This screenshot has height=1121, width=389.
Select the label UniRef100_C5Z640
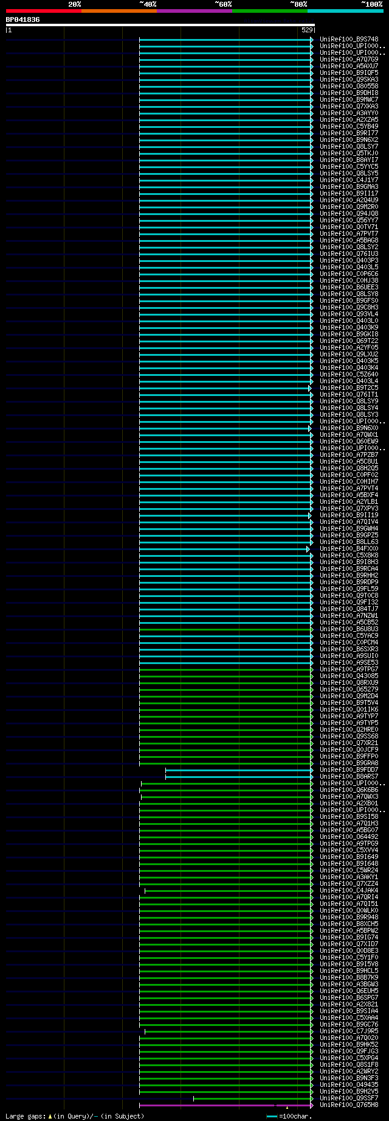(x=349, y=375)
